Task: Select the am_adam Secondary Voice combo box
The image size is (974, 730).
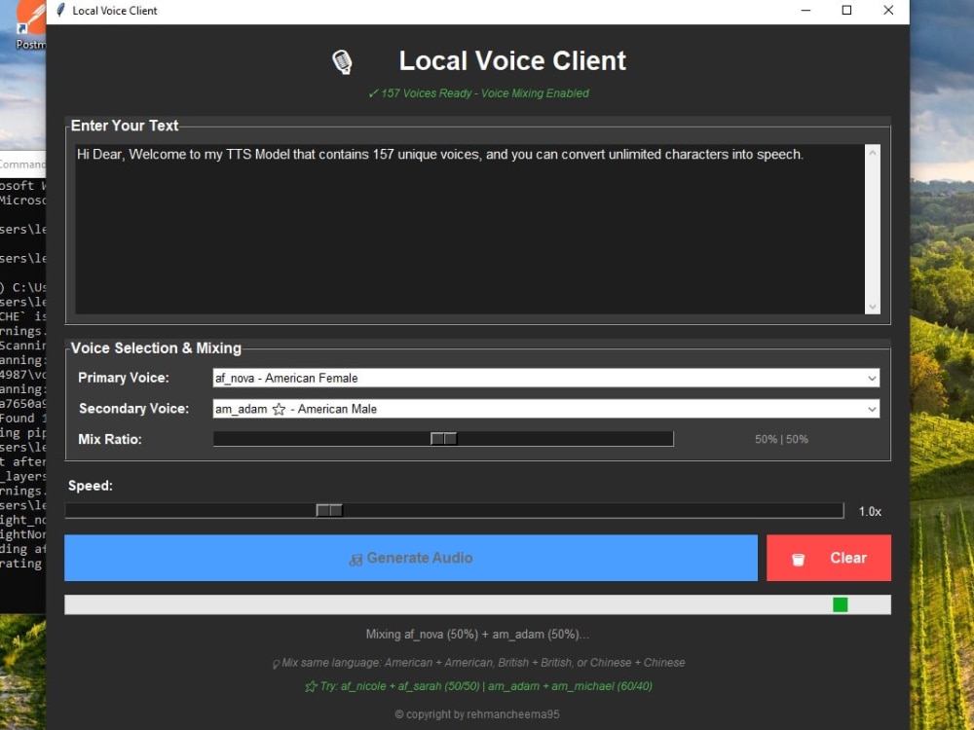Action: coord(546,409)
